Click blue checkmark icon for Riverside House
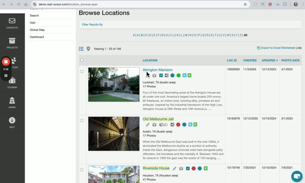The width and height of the screenshot is (305, 183). point(188,168)
